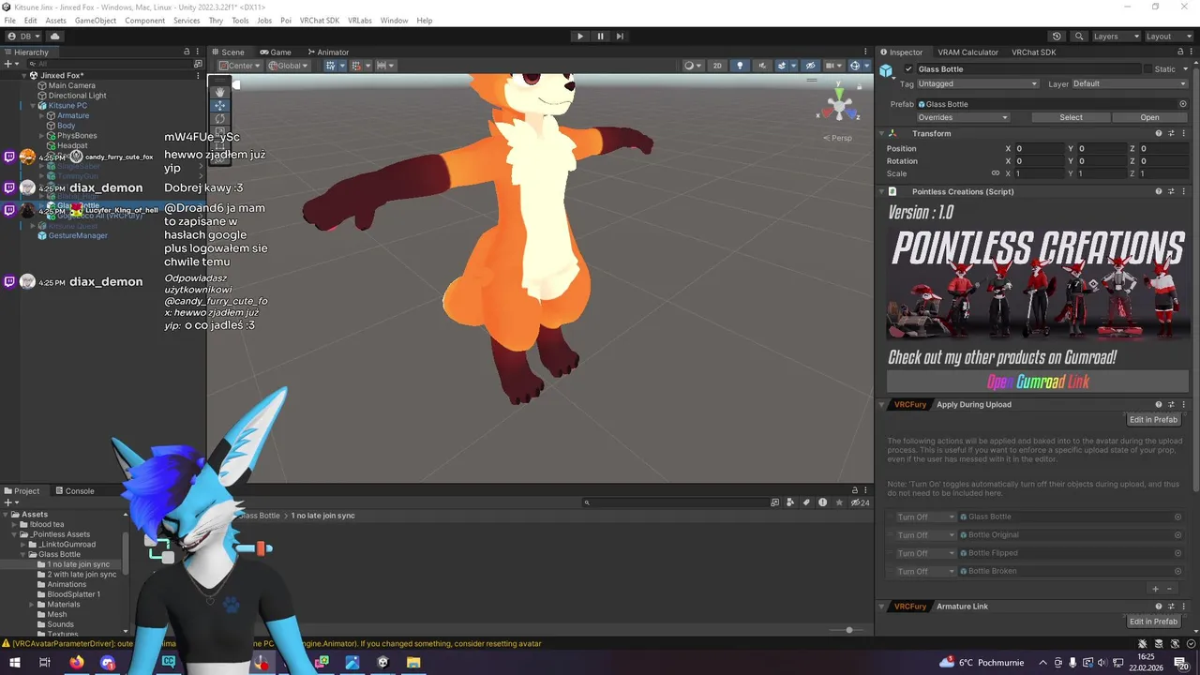Select the Main Camera hierarchy item
The height and width of the screenshot is (675, 1200).
[71, 85]
